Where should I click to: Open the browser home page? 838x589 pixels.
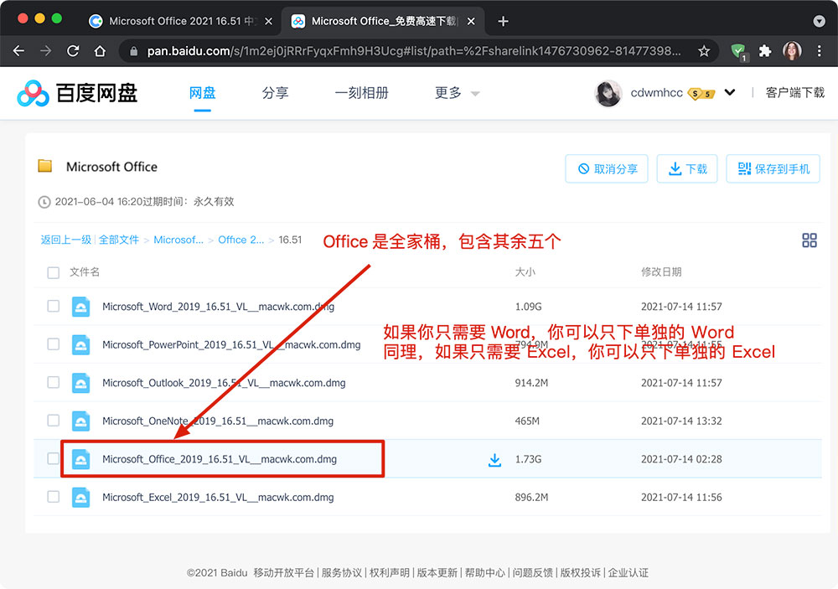point(100,51)
